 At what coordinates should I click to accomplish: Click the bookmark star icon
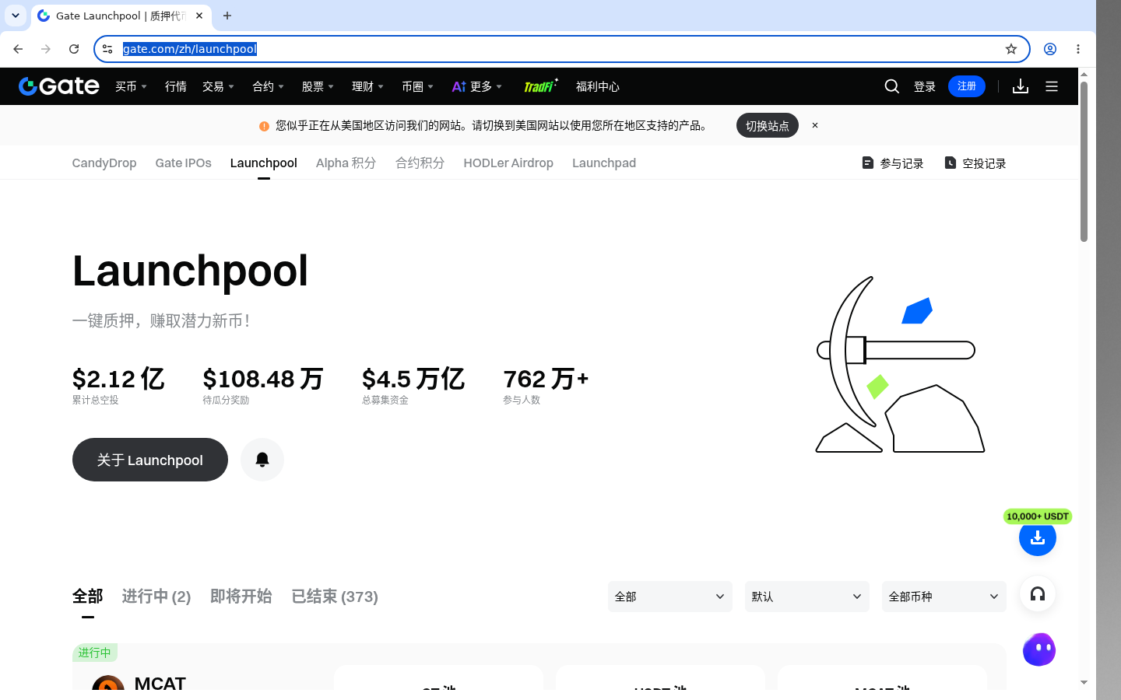point(1011,49)
